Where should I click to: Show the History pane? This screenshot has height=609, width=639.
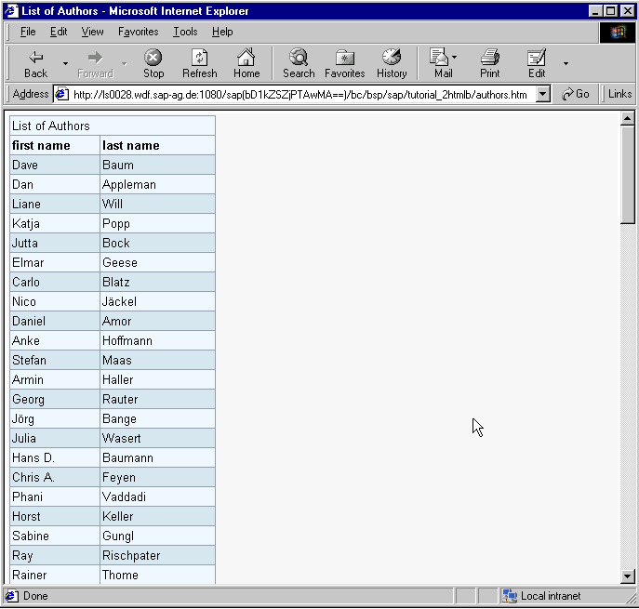[x=392, y=62]
